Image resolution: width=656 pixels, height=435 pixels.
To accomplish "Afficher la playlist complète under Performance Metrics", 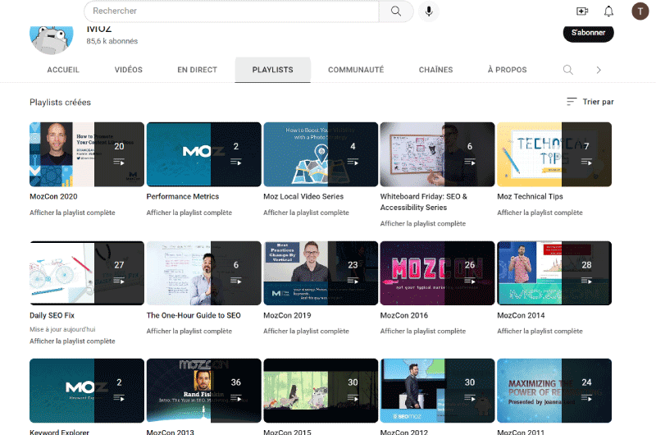I will [x=189, y=213].
